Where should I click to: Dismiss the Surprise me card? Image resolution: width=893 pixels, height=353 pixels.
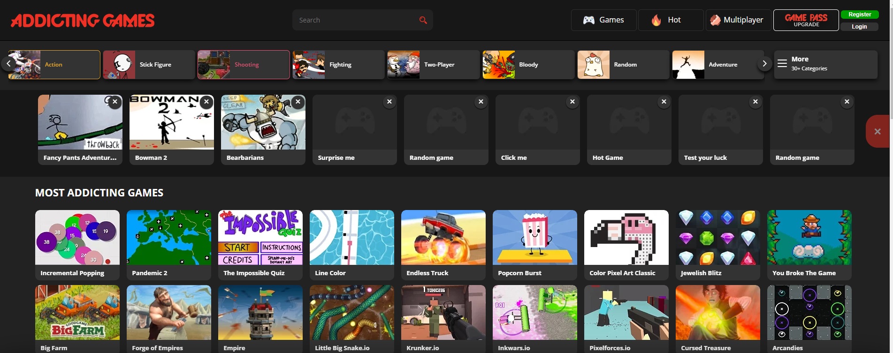click(389, 102)
